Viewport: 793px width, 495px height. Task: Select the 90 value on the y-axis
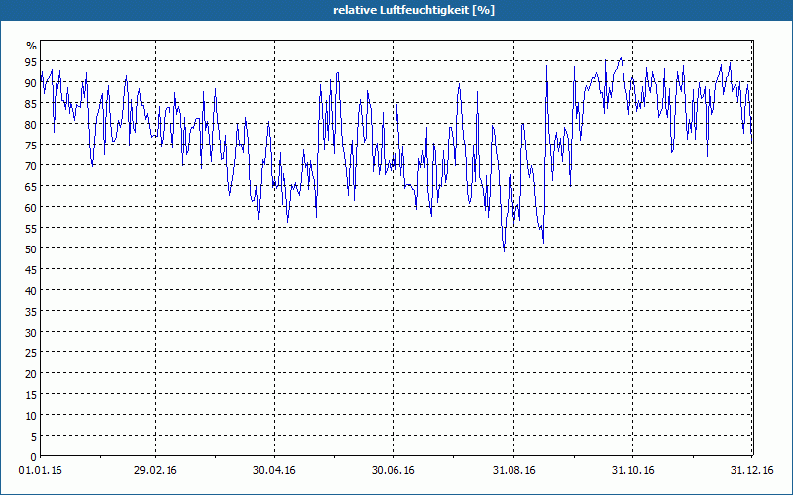click(x=31, y=83)
